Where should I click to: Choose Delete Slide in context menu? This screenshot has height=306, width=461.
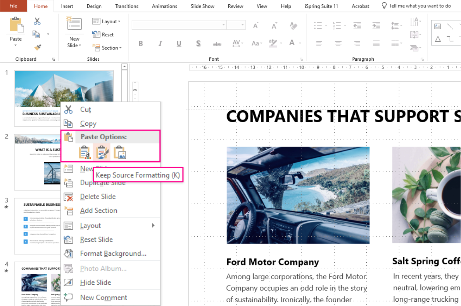click(x=111, y=197)
